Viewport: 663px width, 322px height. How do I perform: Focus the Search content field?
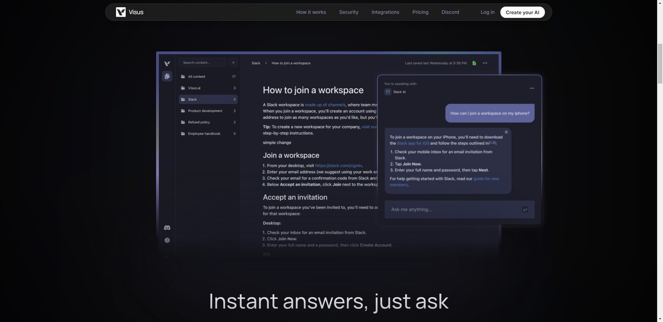(203, 63)
